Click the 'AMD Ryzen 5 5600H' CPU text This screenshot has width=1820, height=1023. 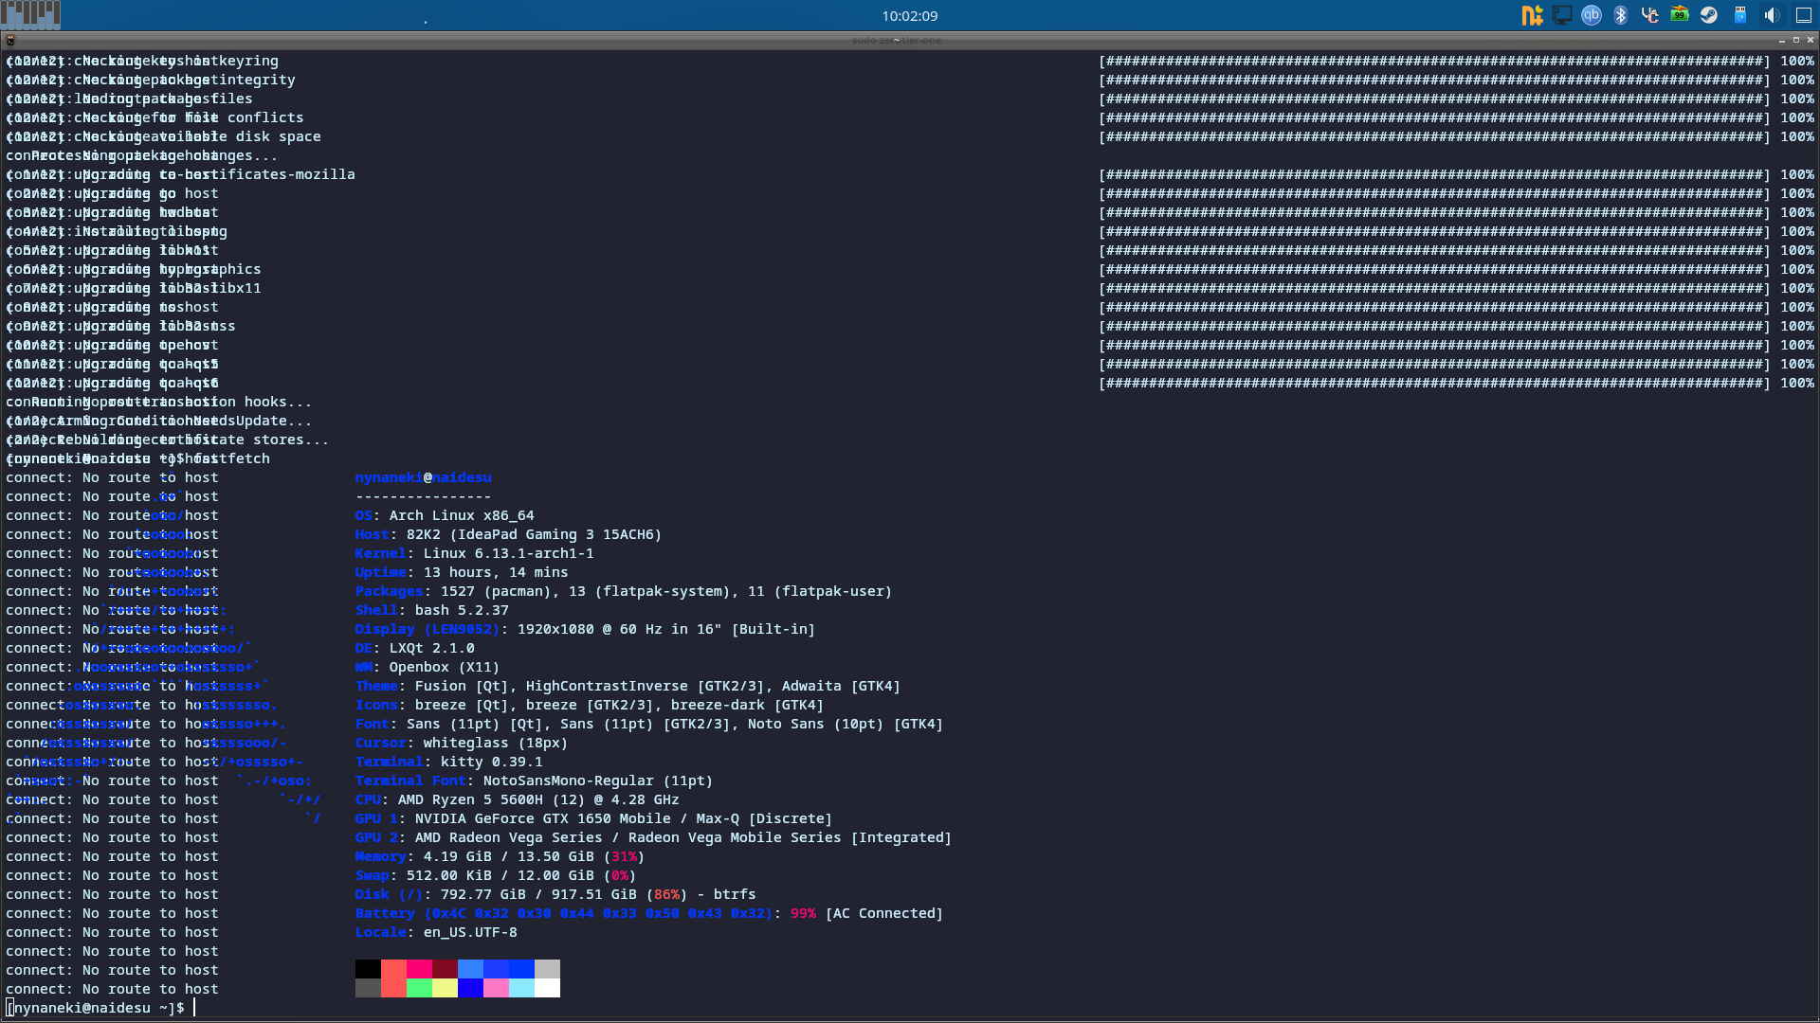tap(470, 799)
